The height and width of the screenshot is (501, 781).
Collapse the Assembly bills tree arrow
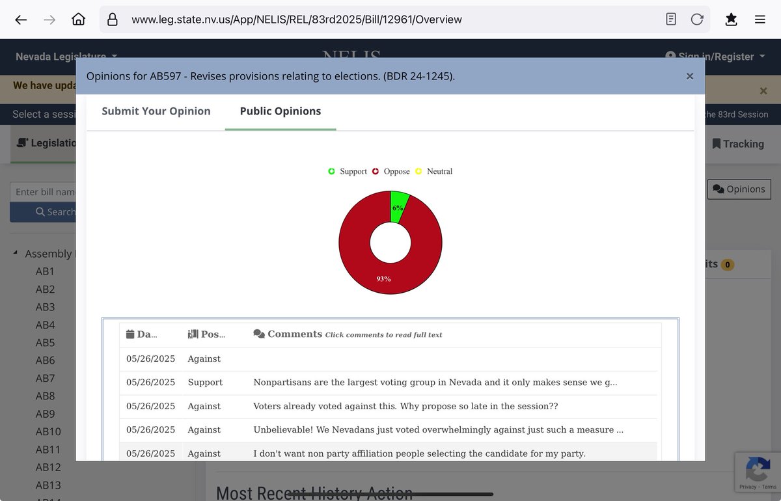tap(16, 253)
